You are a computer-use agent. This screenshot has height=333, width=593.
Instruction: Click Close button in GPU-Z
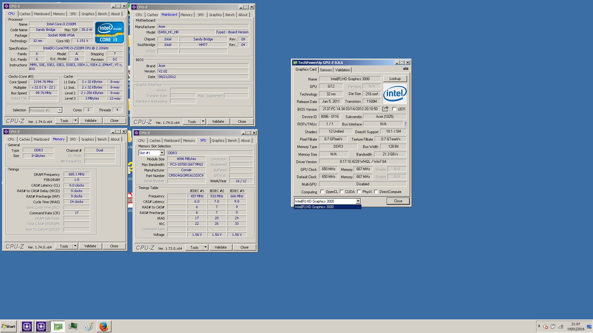click(x=398, y=201)
